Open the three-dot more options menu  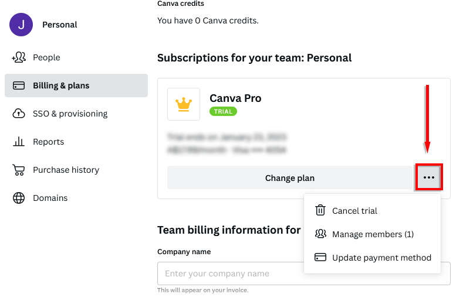tap(429, 177)
